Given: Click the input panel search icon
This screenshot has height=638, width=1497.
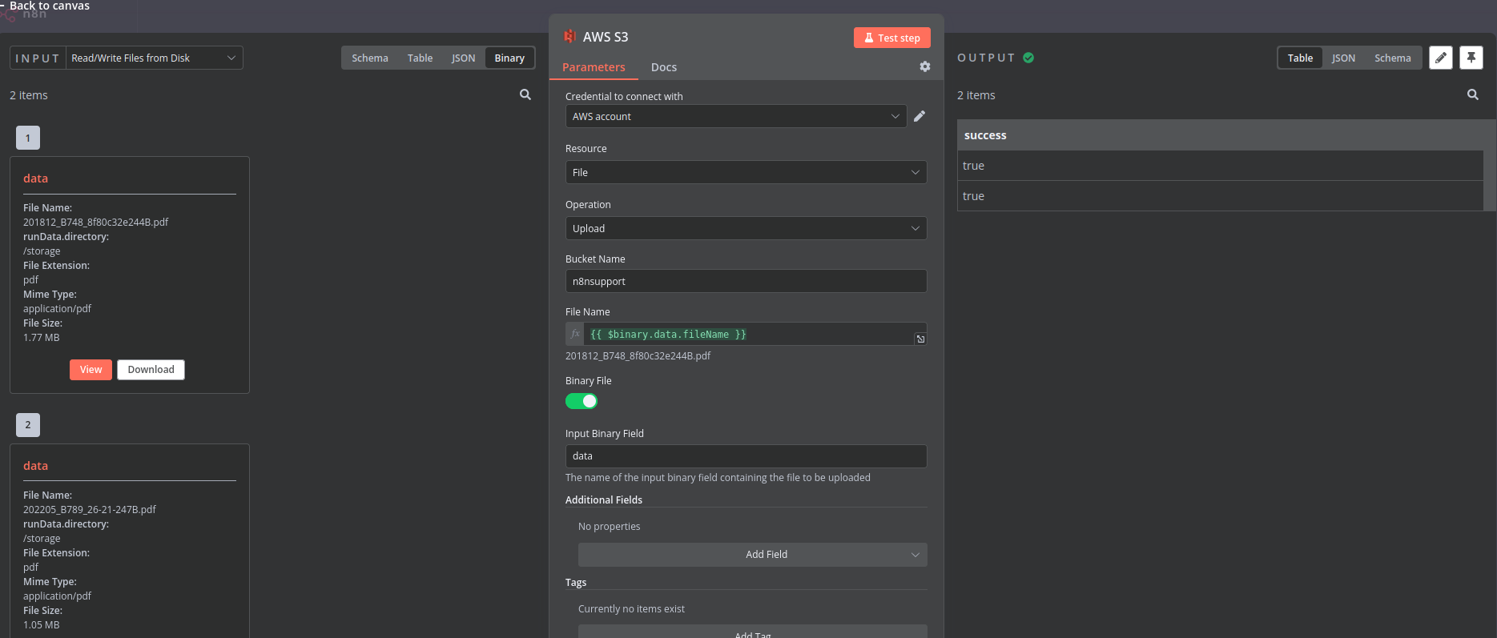Looking at the screenshot, I should coord(525,94).
